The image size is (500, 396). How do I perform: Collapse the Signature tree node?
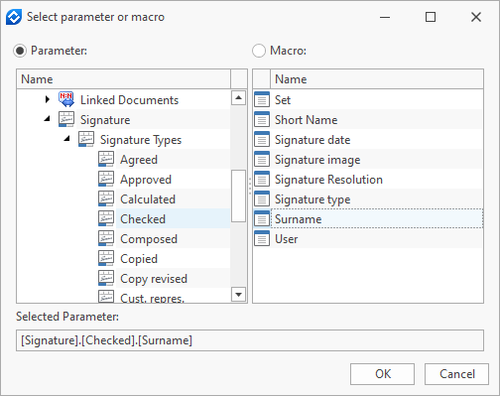click(x=48, y=118)
